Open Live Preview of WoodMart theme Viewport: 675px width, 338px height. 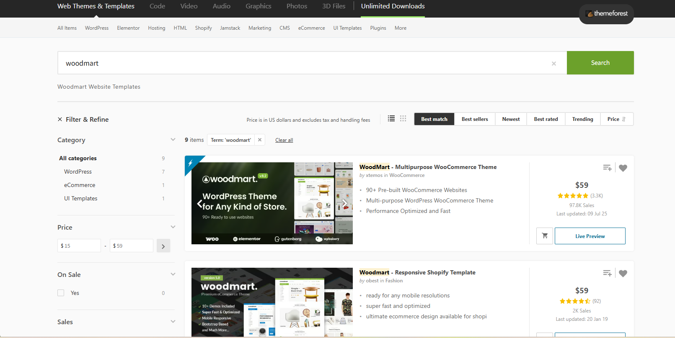point(590,236)
